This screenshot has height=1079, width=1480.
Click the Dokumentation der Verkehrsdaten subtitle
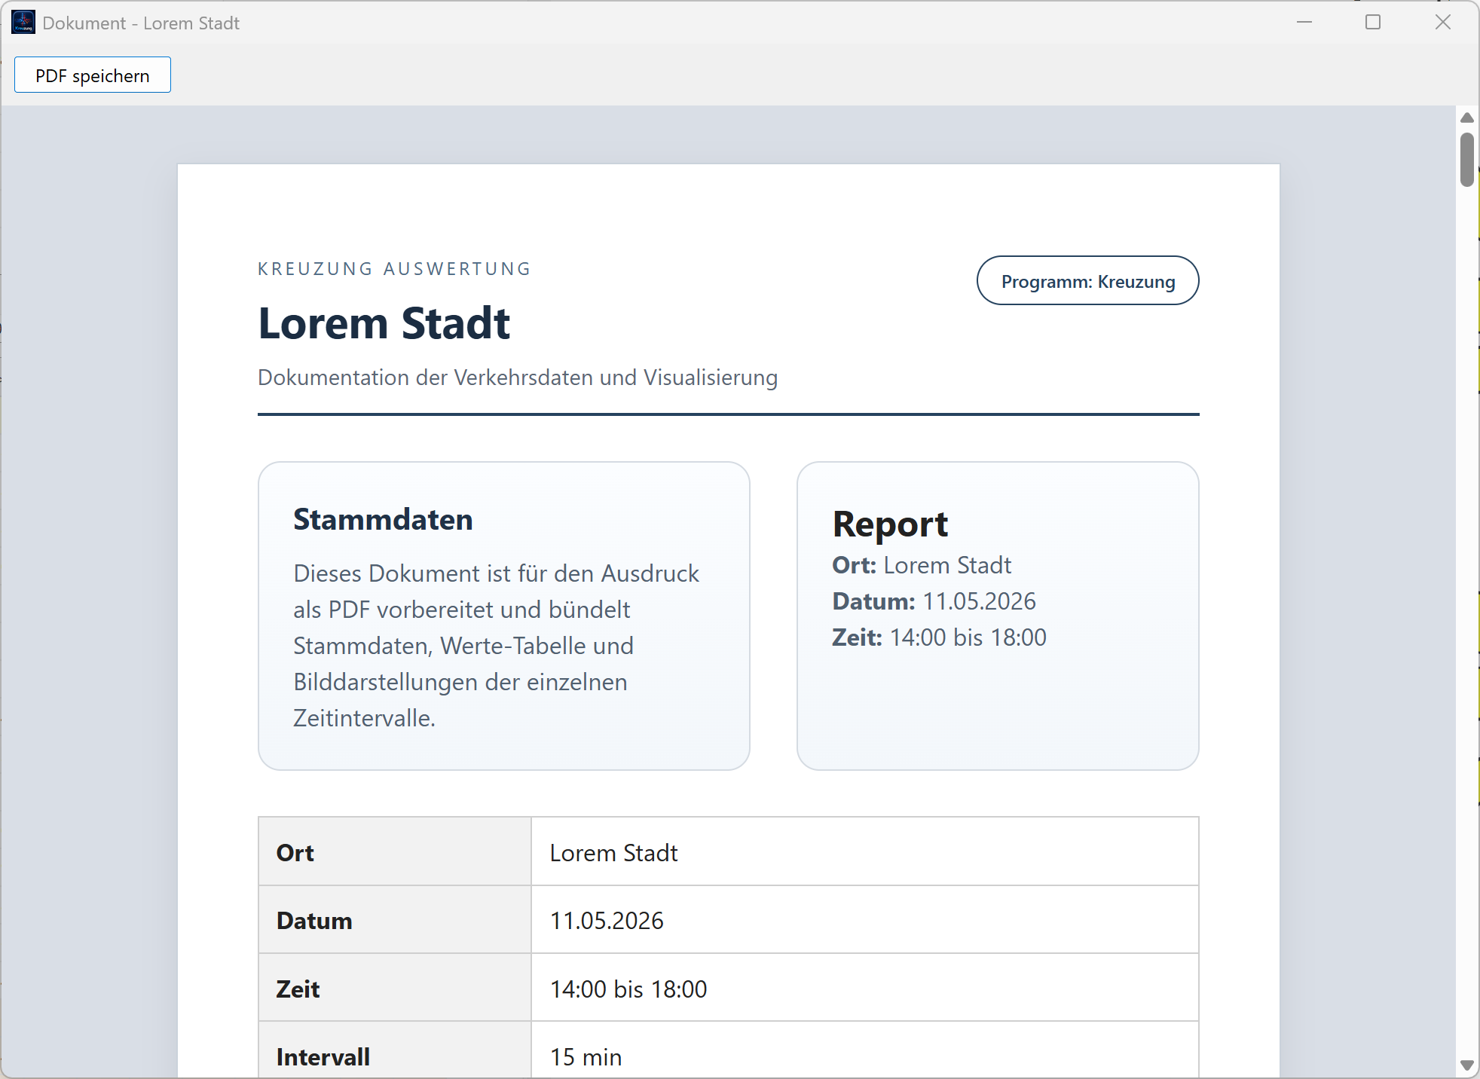pos(518,377)
